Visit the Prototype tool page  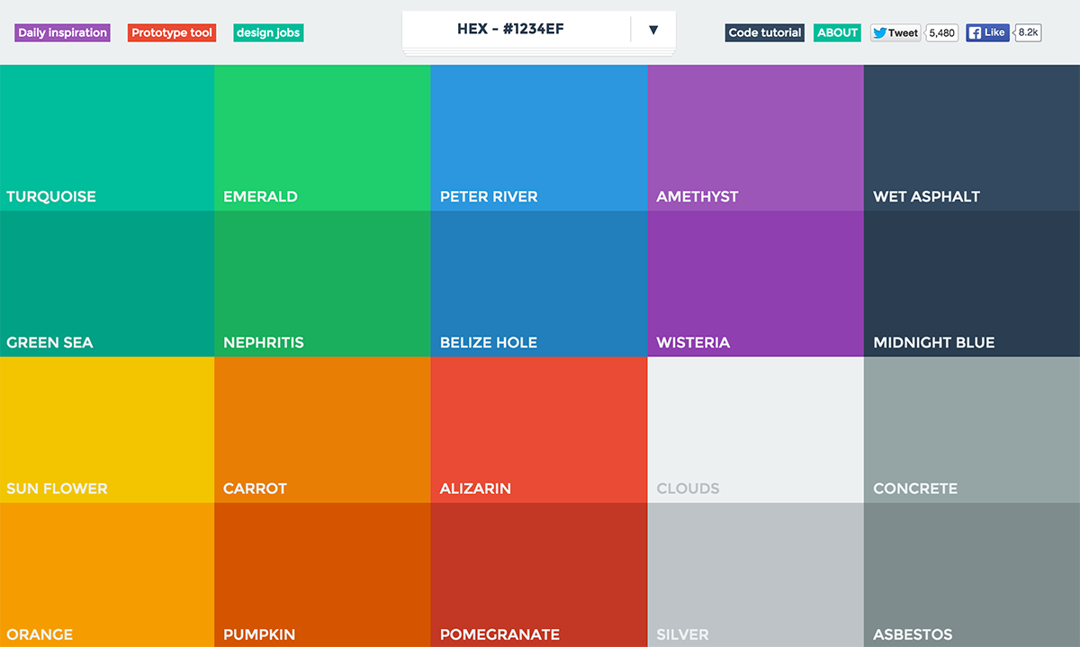tap(171, 32)
